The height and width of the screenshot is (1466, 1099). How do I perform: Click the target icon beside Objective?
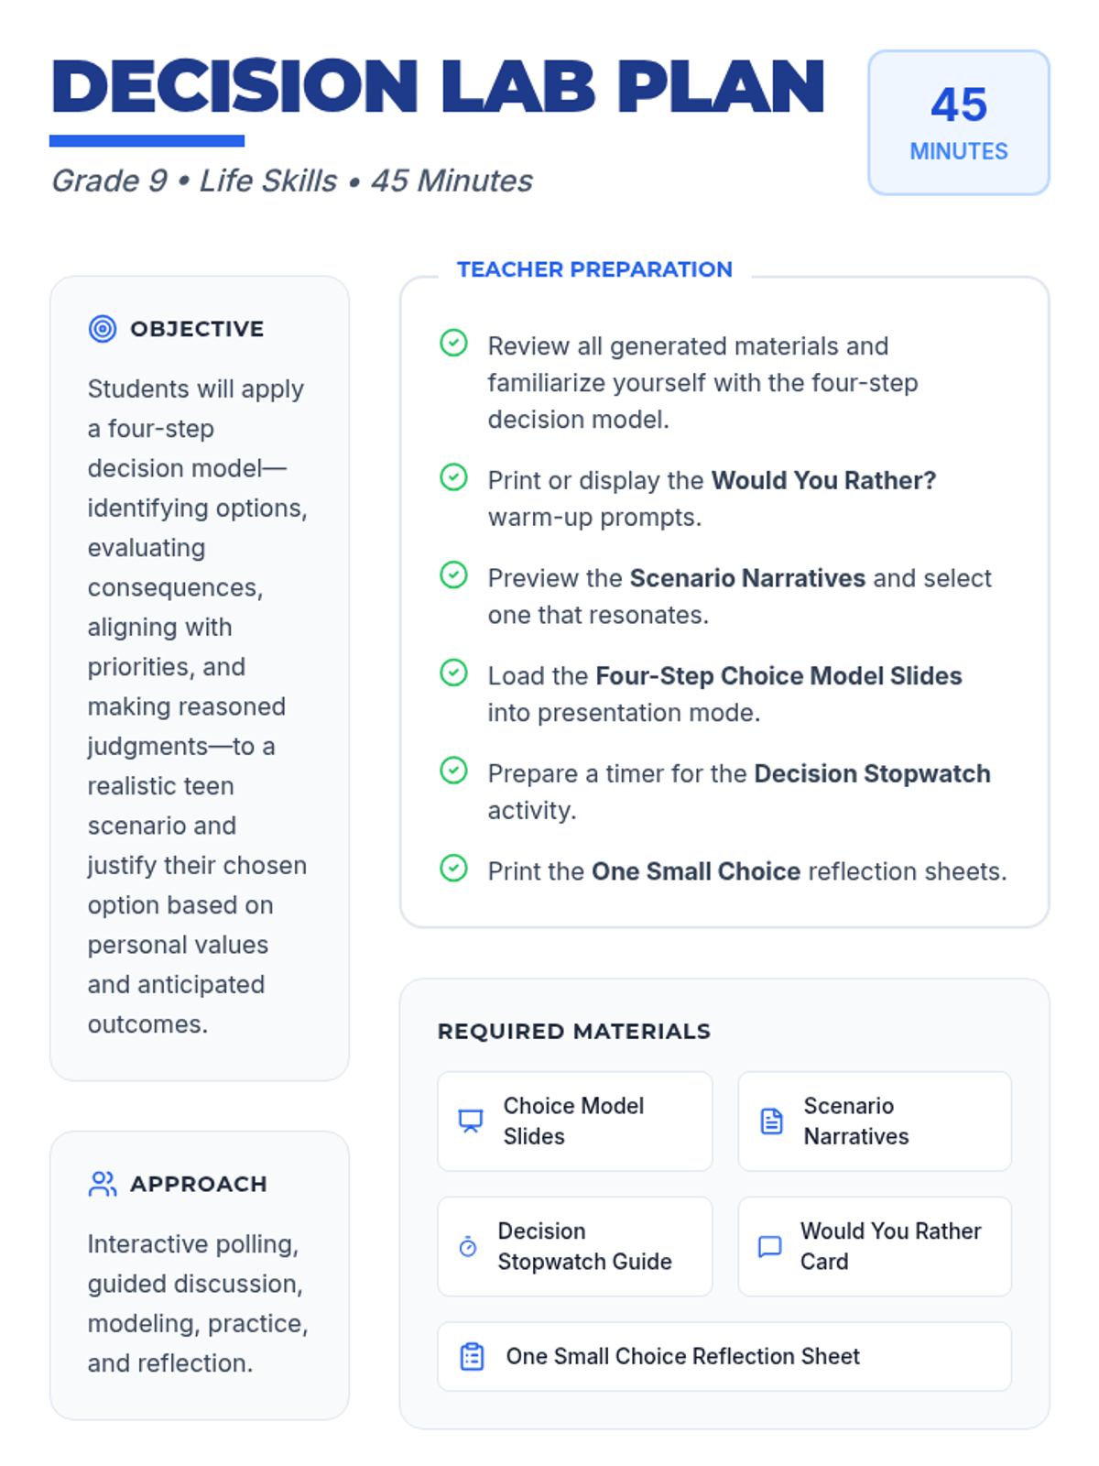103,329
